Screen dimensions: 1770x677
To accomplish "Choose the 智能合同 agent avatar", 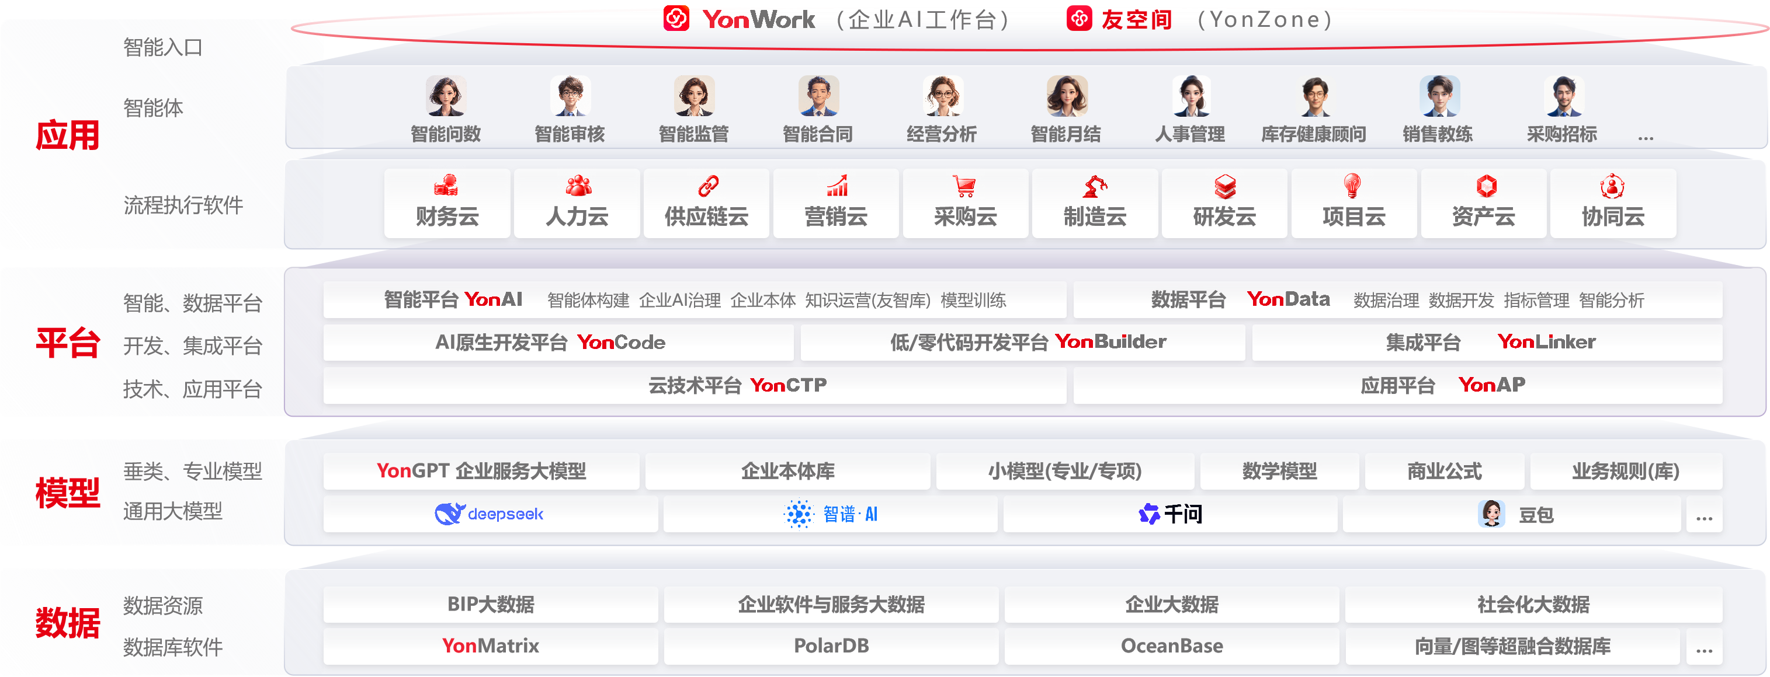I will [x=818, y=96].
